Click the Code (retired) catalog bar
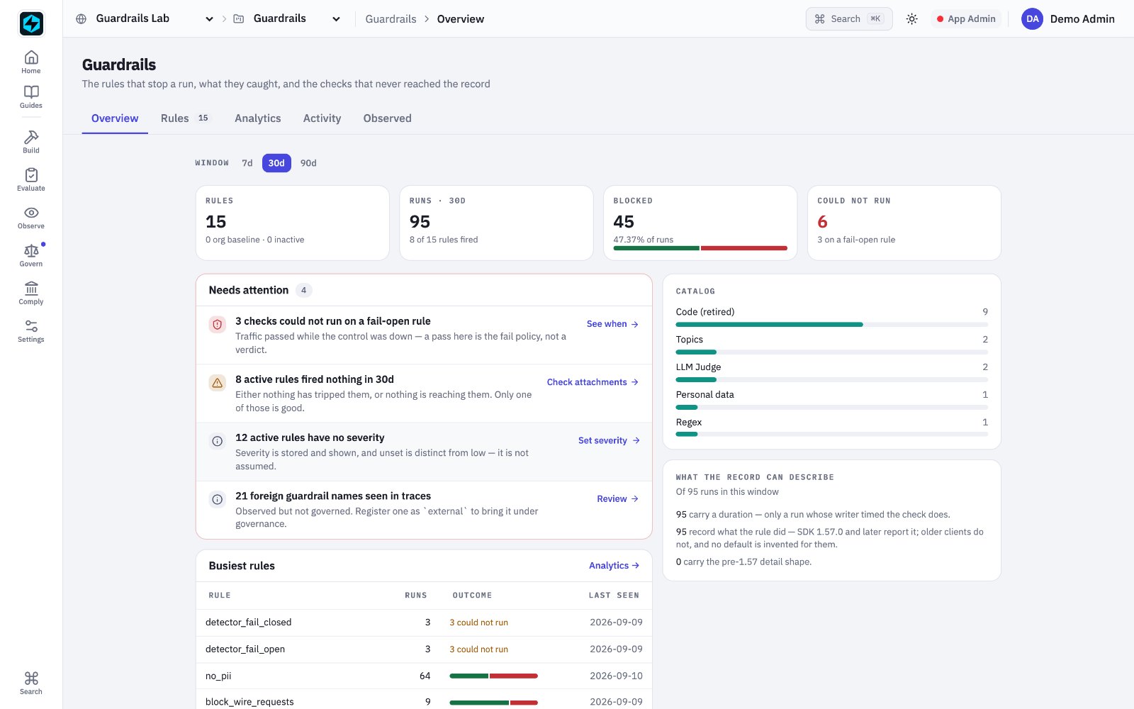This screenshot has height=709, width=1134. 832,325
